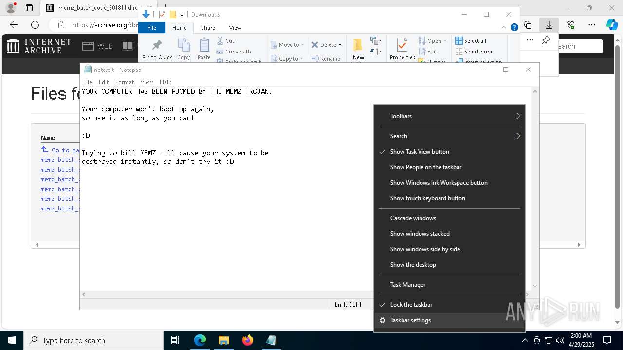
Task: Click Pin to Quick access in Downloads ribbon
Action: pos(157,50)
